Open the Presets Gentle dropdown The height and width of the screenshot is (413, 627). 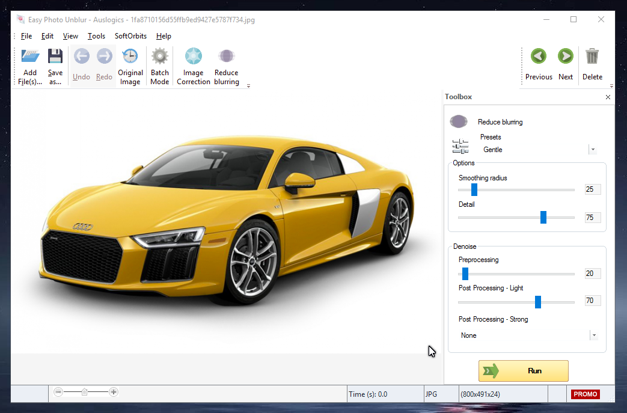(593, 150)
